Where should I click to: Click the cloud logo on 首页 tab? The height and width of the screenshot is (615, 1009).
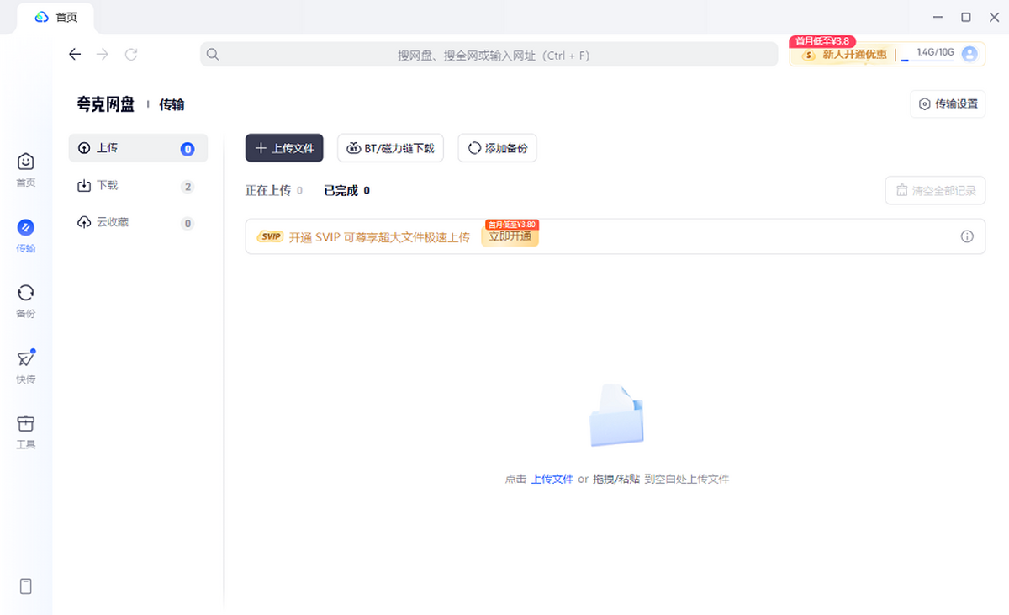(x=42, y=17)
